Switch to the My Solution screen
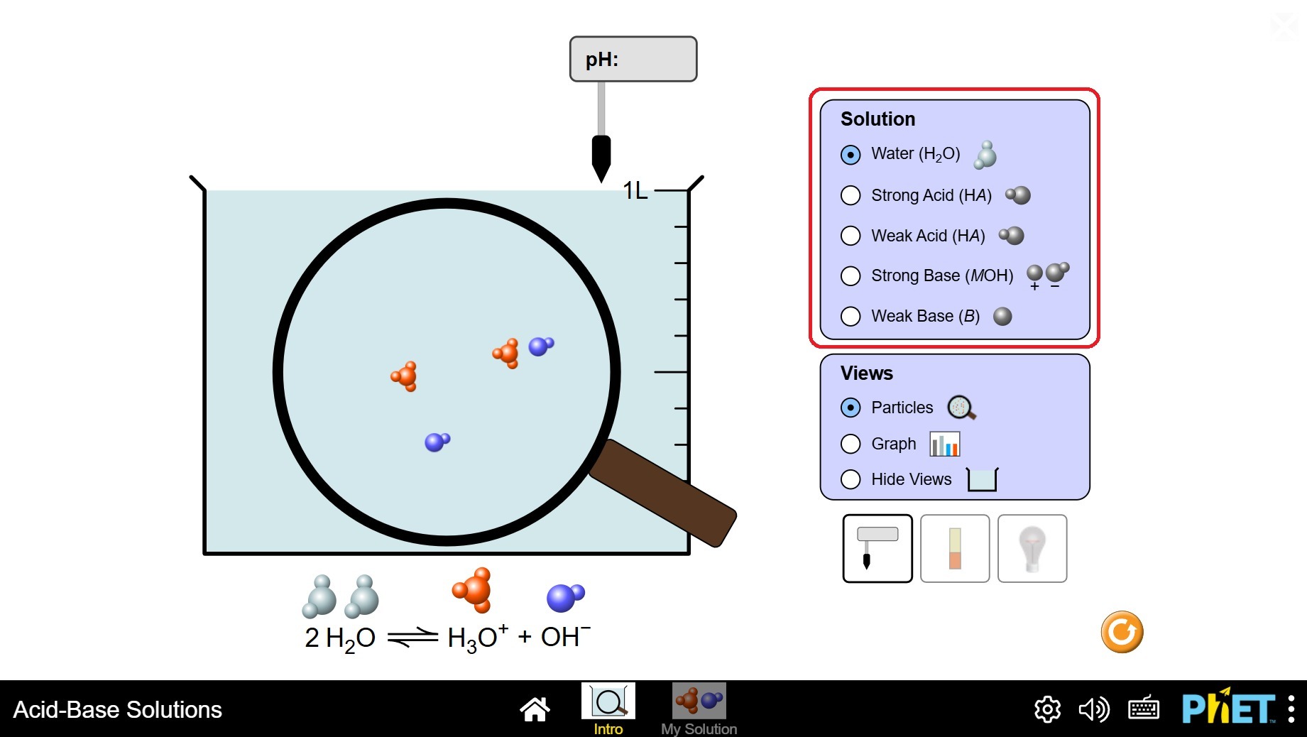1307x737 pixels. click(699, 709)
